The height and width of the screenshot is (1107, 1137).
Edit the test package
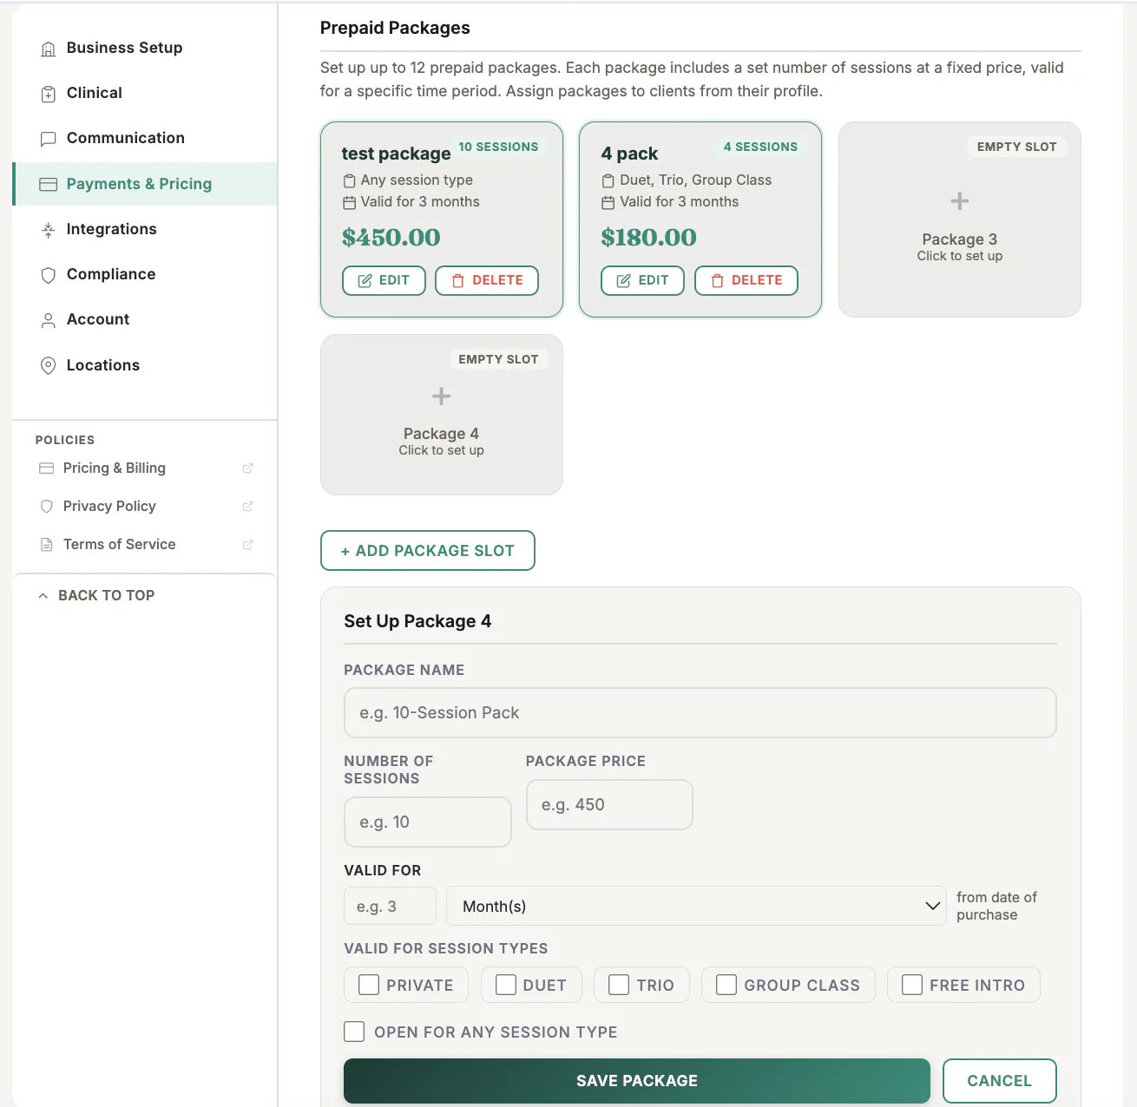pyautogui.click(x=384, y=280)
